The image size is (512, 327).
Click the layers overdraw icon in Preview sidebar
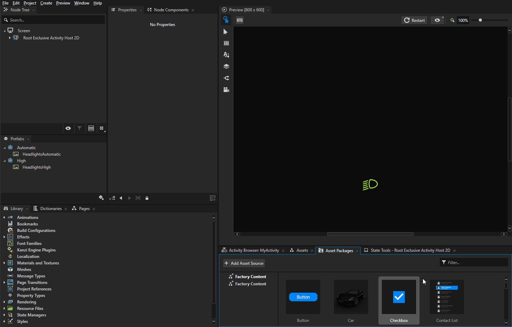tap(226, 66)
